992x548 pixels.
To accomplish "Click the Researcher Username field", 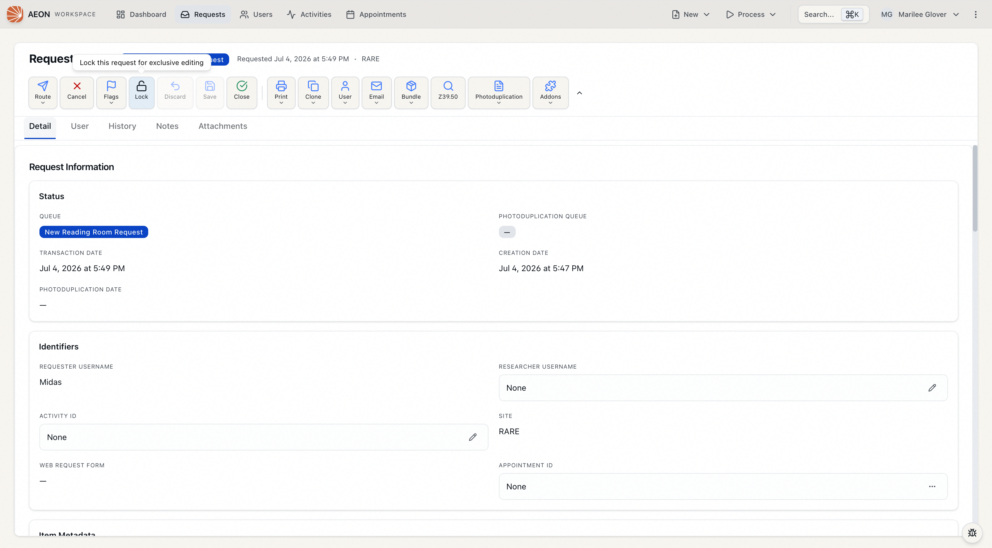I will pos(723,388).
